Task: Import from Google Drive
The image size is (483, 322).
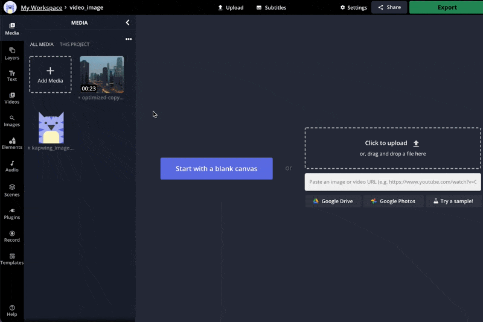Action: 333,201
